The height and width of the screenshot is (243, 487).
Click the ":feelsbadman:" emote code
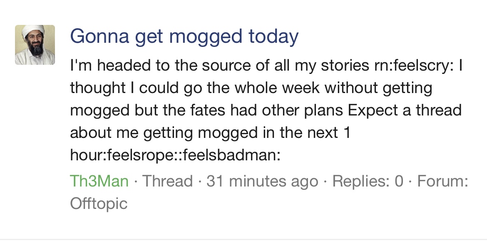click(231, 156)
